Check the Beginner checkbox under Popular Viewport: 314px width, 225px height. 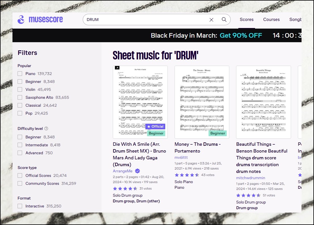coord(20,82)
